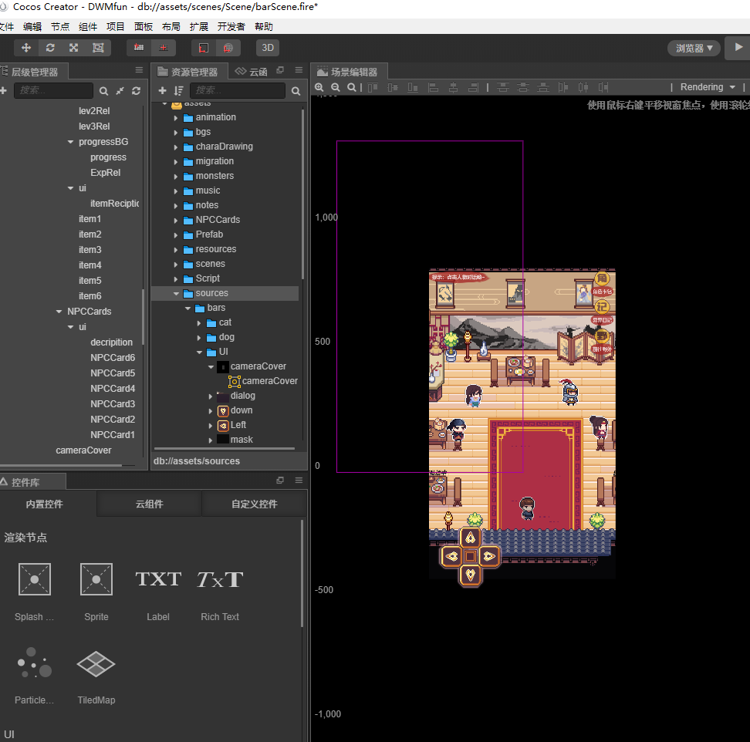Select the move transform tool
750x742 pixels.
click(26, 48)
